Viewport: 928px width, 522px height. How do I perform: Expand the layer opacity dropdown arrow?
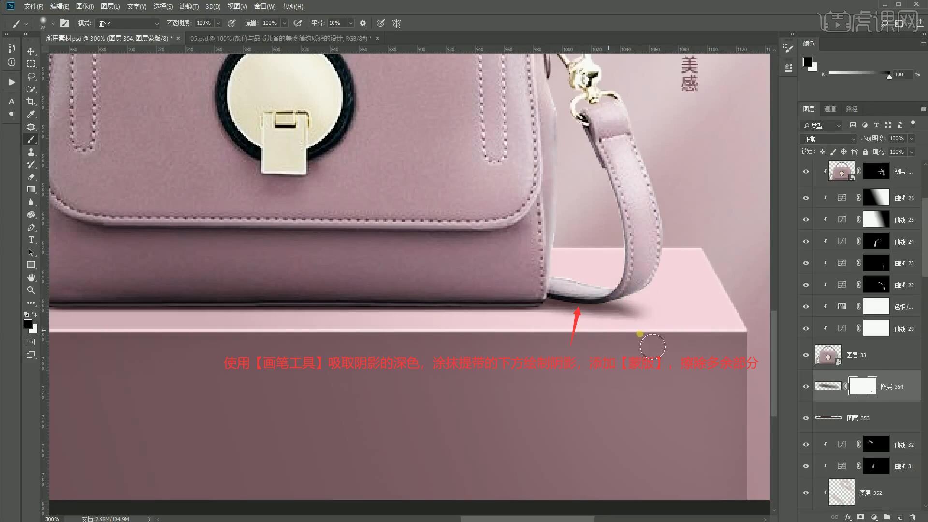(x=912, y=138)
